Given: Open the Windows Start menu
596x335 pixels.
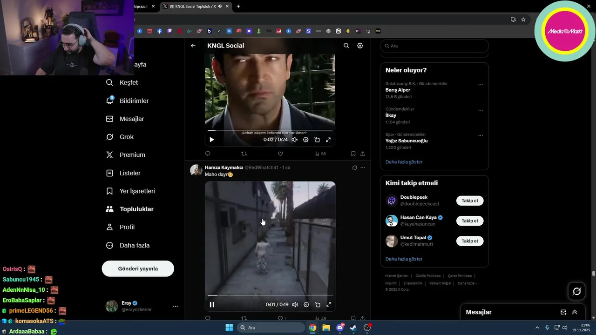Looking at the screenshot, I should pyautogui.click(x=229, y=328).
